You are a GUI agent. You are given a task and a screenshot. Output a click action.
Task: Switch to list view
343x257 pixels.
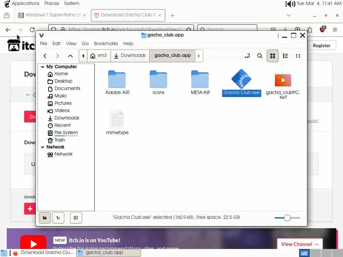click(x=285, y=56)
